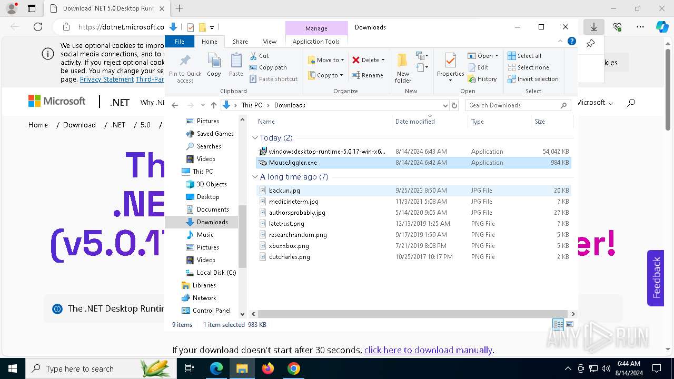Switch to details view icon
674x379 pixels.
(x=558, y=324)
